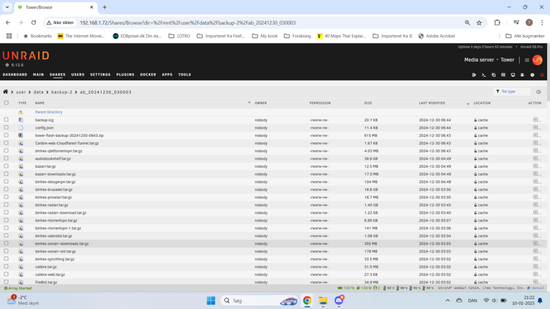
Task: Click the system info monitor icon
Action: click(x=513, y=75)
